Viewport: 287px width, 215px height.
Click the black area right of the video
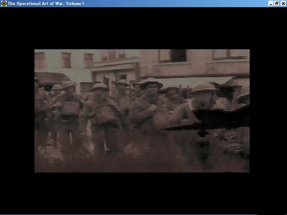pyautogui.click(x=268, y=111)
